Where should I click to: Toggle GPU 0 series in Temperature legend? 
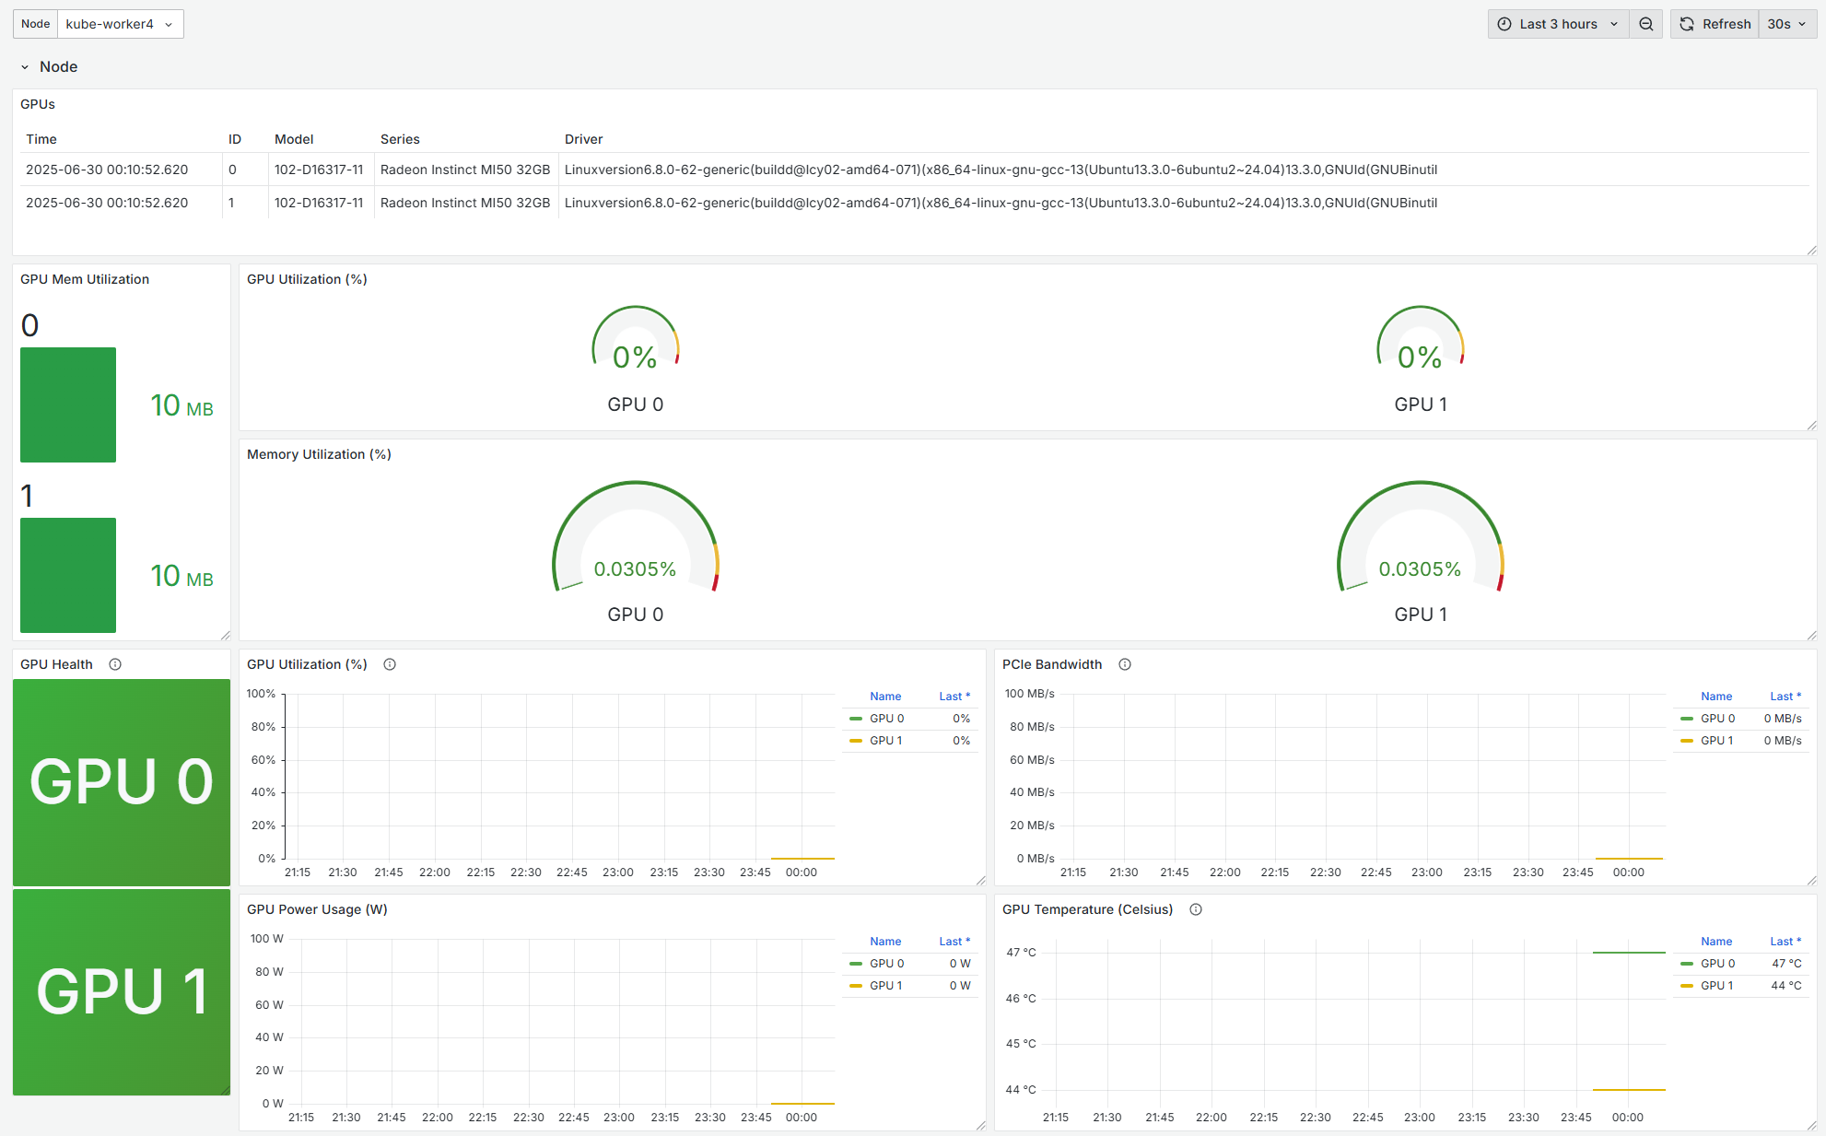pyautogui.click(x=1717, y=964)
